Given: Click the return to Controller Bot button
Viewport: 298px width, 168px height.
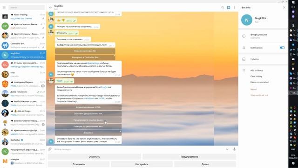Looking at the screenshot, I should (85, 57).
